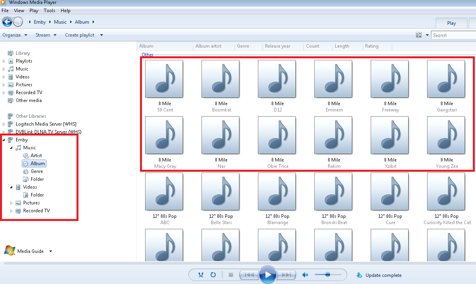476x284 pixels.
Task: Click Album in the breadcrumb path
Action: point(82,22)
